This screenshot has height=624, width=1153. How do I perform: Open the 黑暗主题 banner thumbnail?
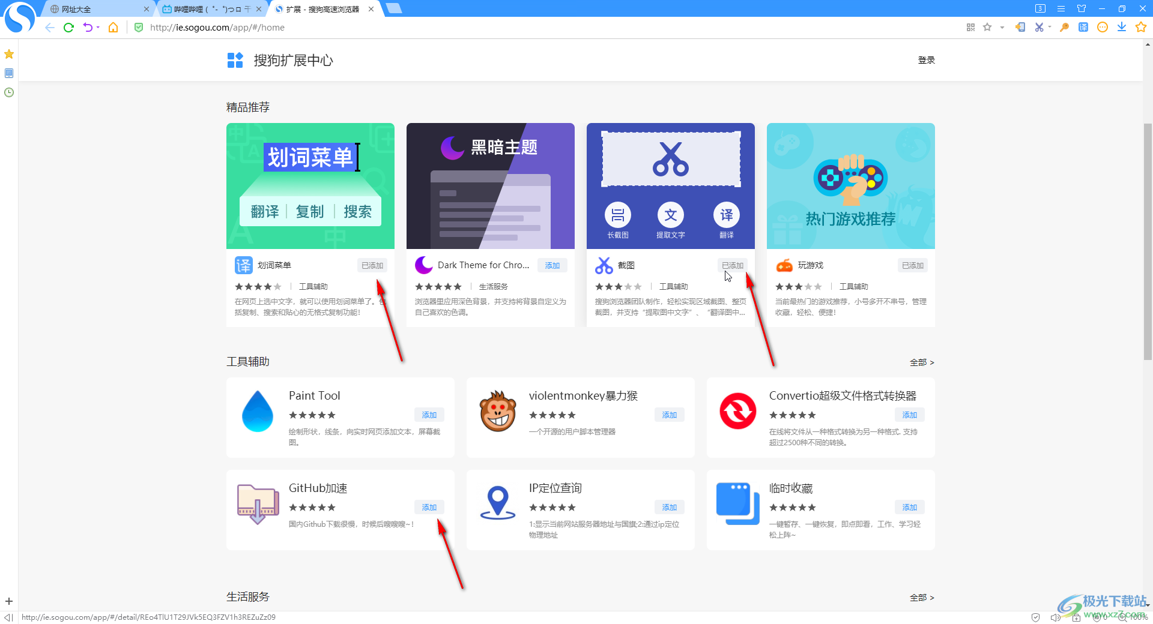click(x=491, y=186)
